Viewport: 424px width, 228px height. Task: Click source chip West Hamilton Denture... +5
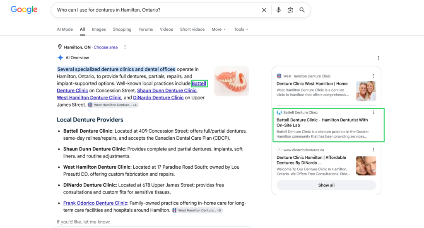coord(197,210)
